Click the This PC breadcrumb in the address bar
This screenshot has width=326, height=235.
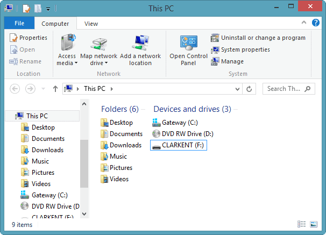pos(95,89)
